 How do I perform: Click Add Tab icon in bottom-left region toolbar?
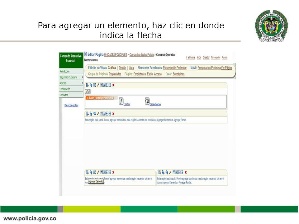click(91, 172)
